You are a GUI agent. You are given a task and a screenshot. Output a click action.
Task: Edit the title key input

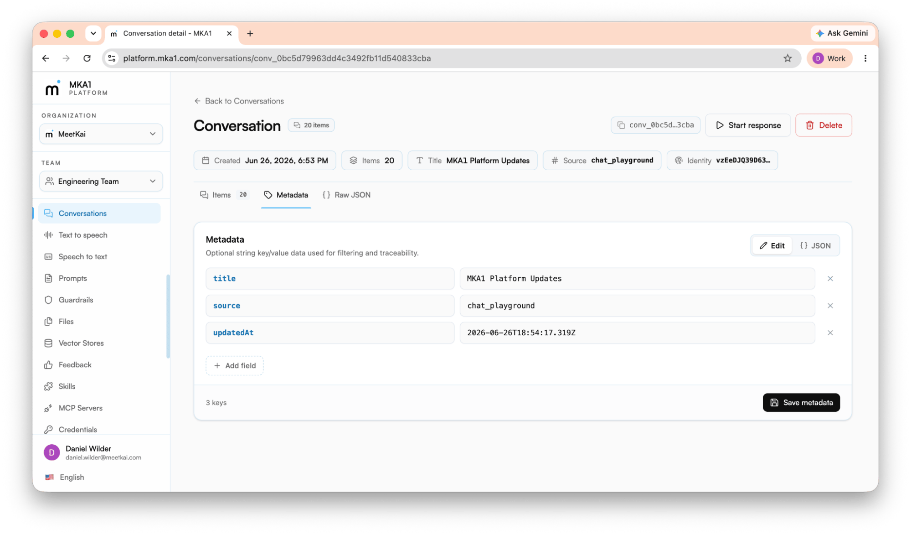click(x=330, y=279)
